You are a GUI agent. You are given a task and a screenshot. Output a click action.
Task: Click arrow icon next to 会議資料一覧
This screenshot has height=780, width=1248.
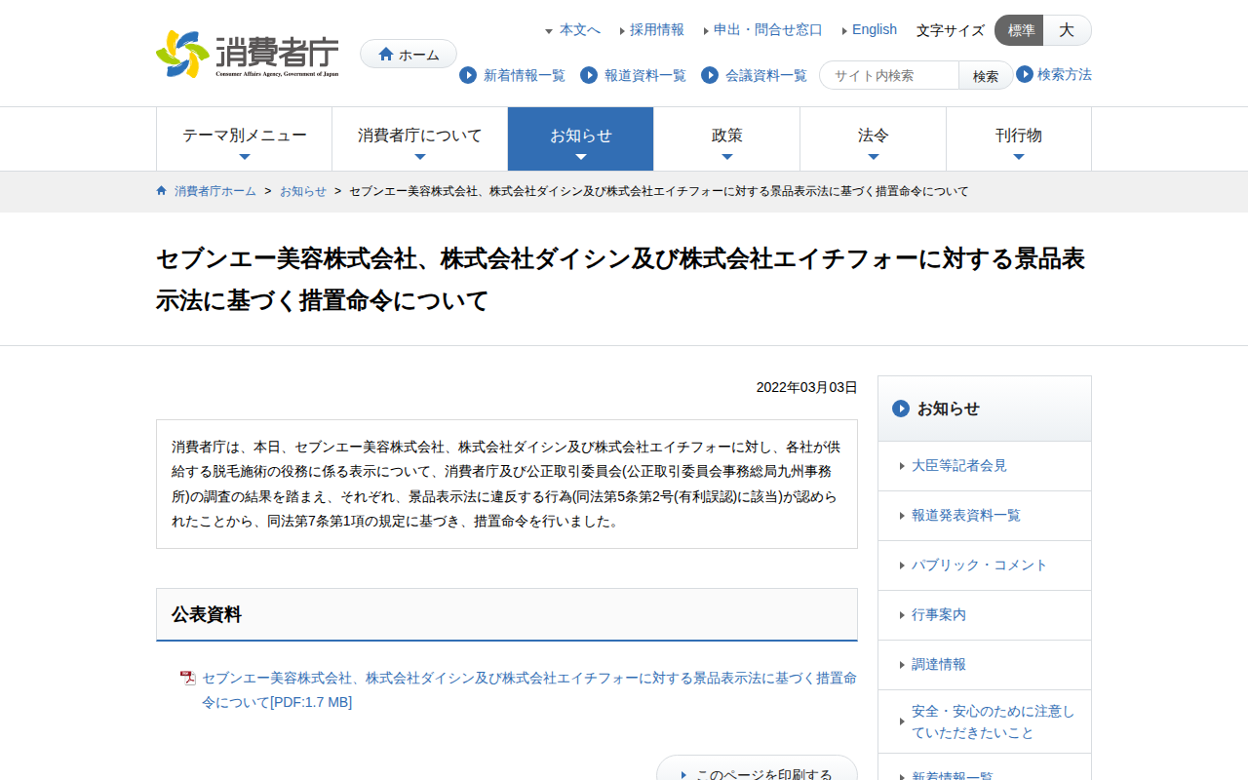click(x=710, y=75)
